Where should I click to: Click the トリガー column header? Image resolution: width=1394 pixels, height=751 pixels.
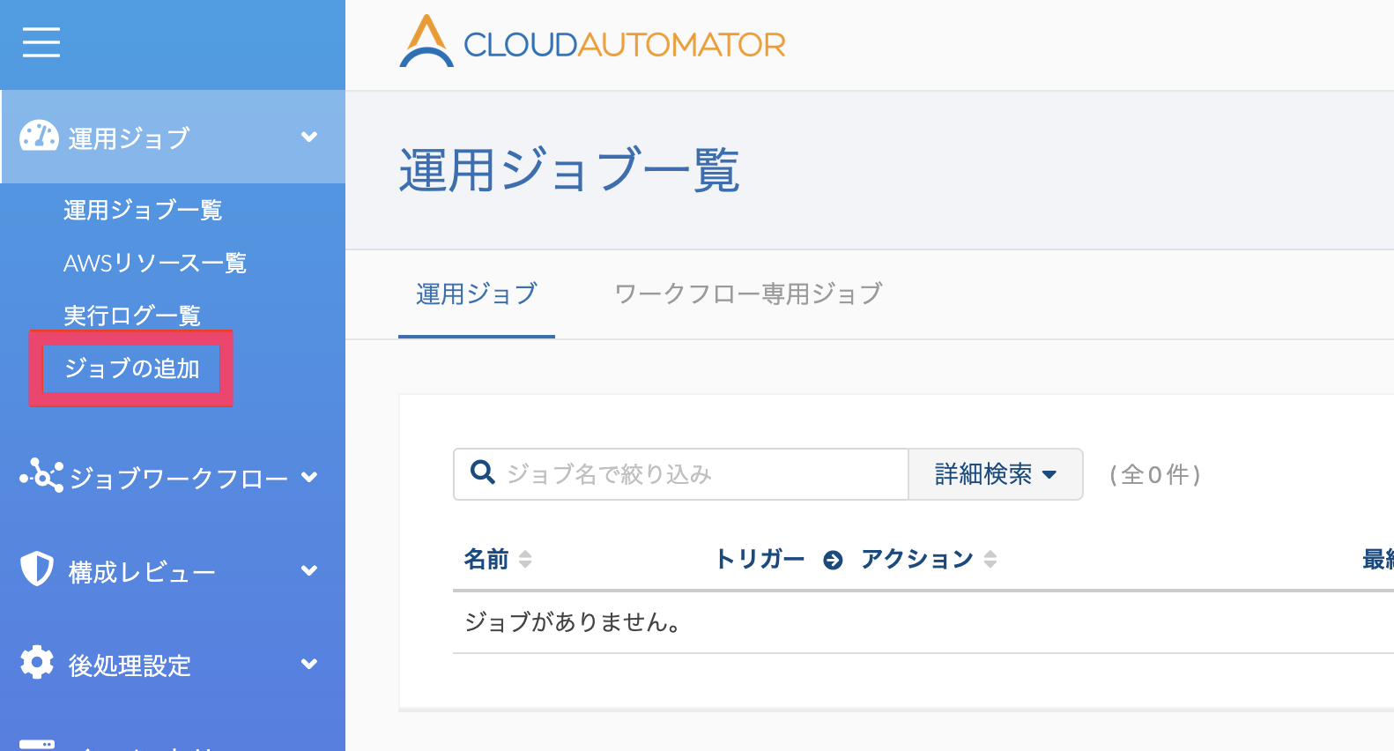click(x=760, y=559)
